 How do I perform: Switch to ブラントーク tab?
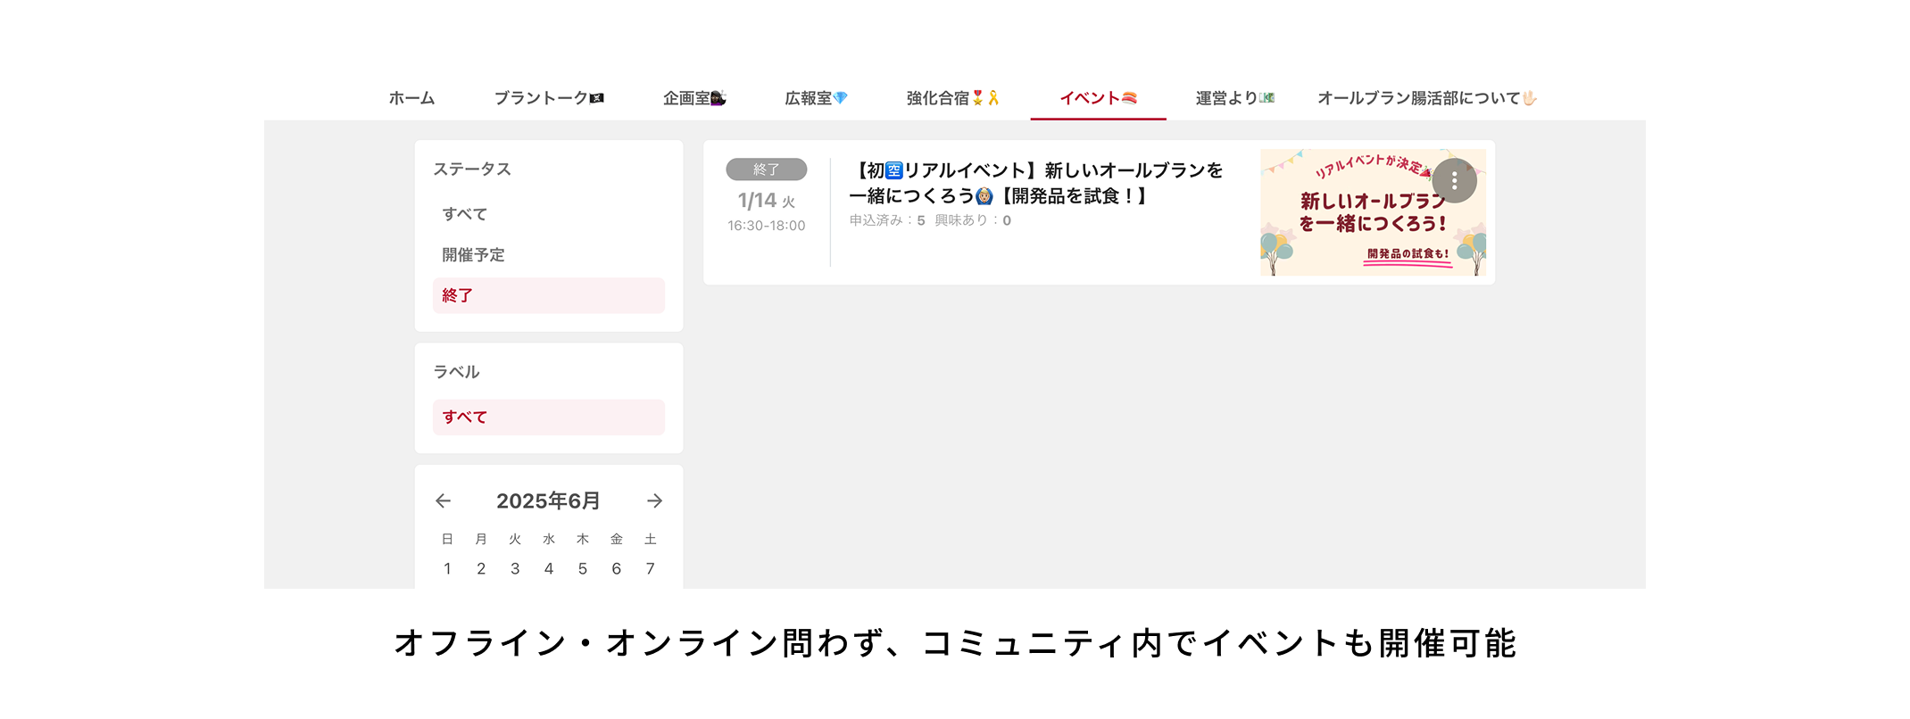[x=549, y=98]
